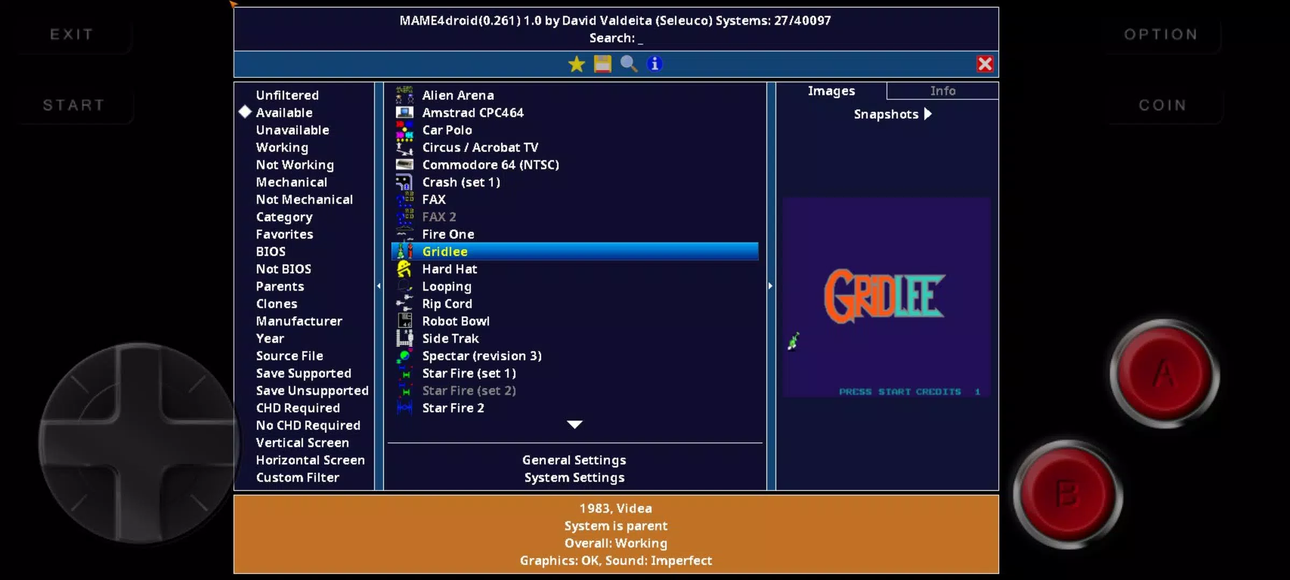1290x580 pixels.
Task: Click the close (X) red icon
Action: 984,63
